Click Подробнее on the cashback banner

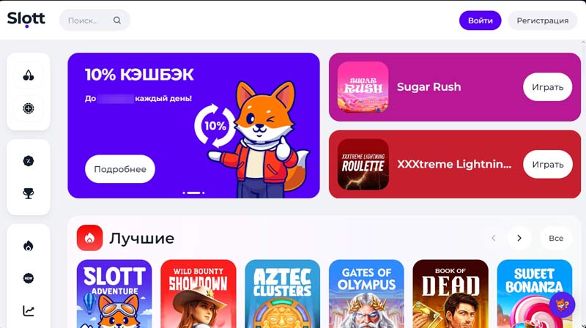120,169
